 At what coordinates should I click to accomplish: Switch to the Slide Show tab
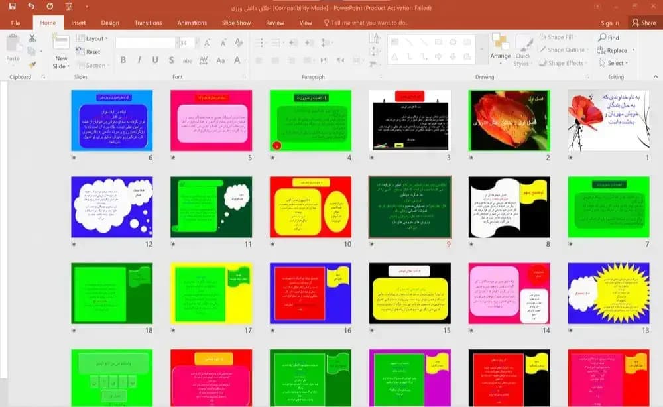237,23
